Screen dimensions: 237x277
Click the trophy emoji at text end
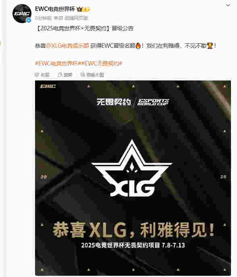pos(210,46)
